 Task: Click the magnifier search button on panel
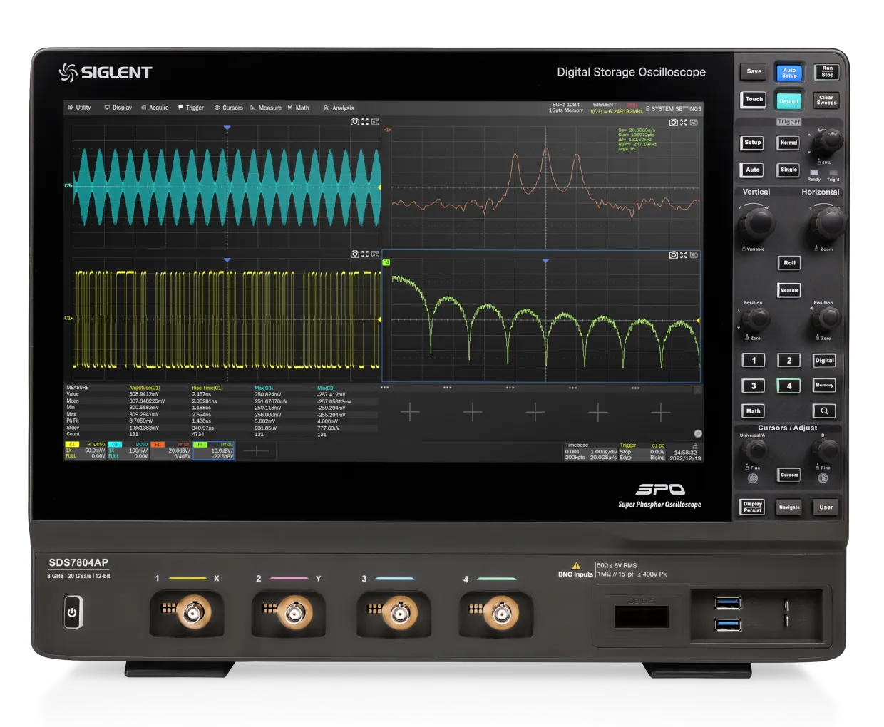tap(824, 411)
